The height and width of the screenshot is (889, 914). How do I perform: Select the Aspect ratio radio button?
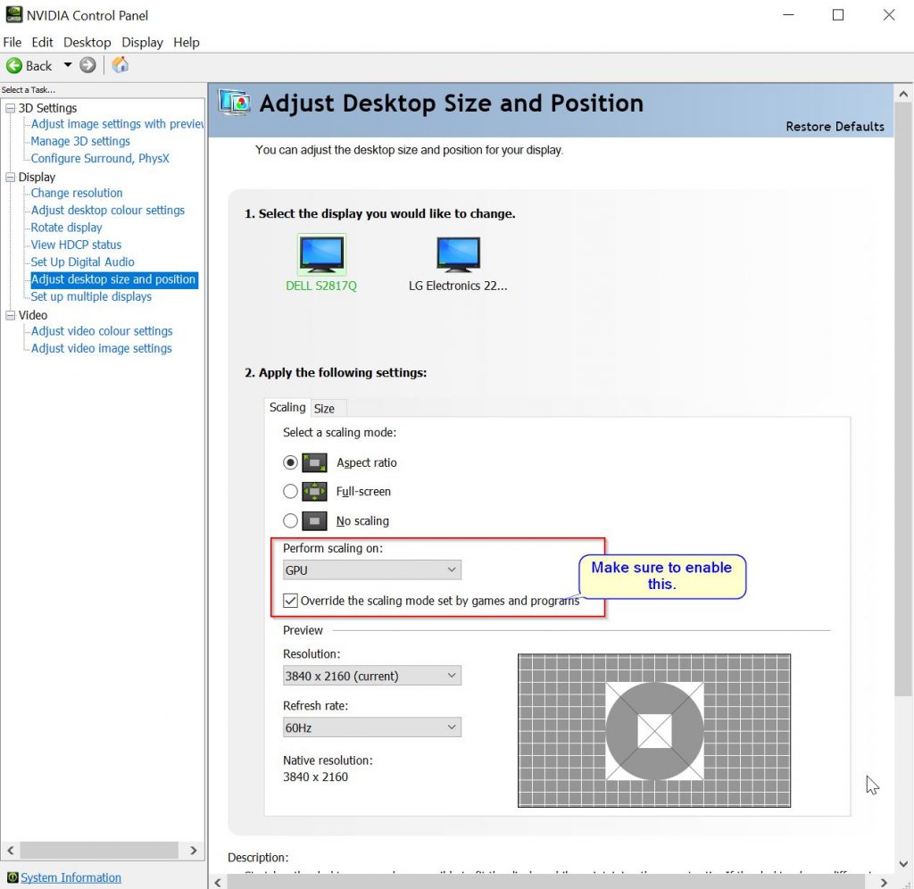coord(290,463)
